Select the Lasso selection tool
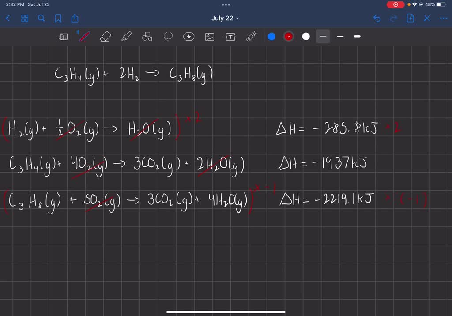Viewport: 452px width, 316px height. click(x=168, y=37)
